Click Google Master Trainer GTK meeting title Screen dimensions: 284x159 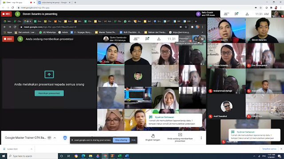coord(26,138)
